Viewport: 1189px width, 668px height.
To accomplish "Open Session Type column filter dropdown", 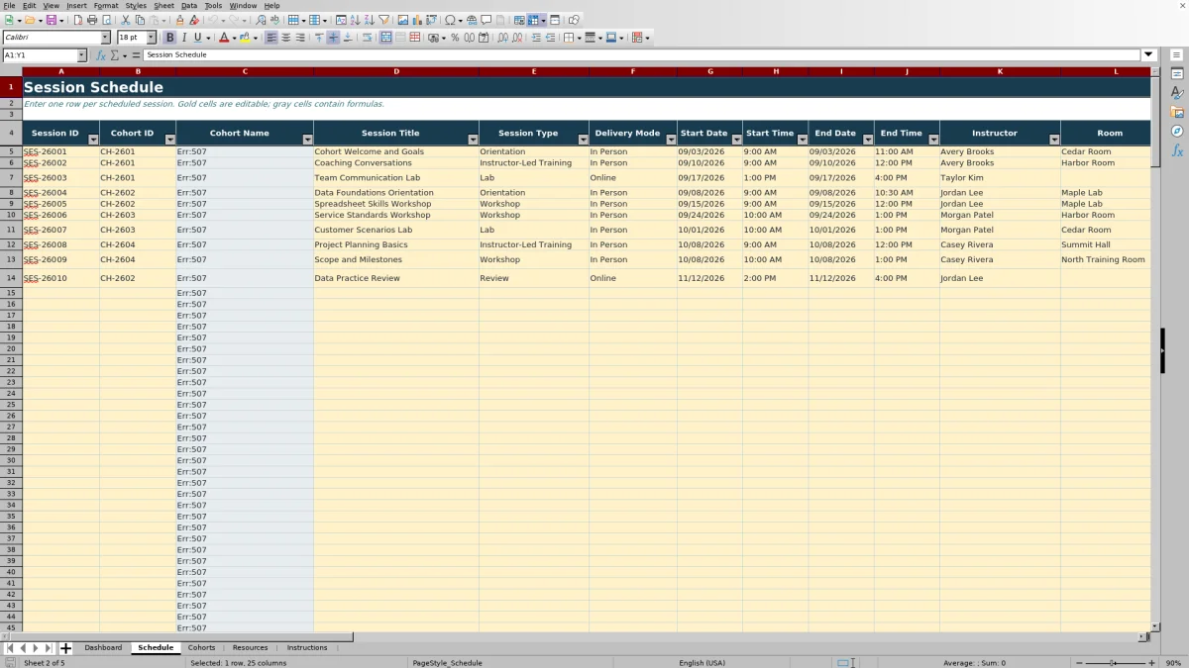I will coord(583,140).
